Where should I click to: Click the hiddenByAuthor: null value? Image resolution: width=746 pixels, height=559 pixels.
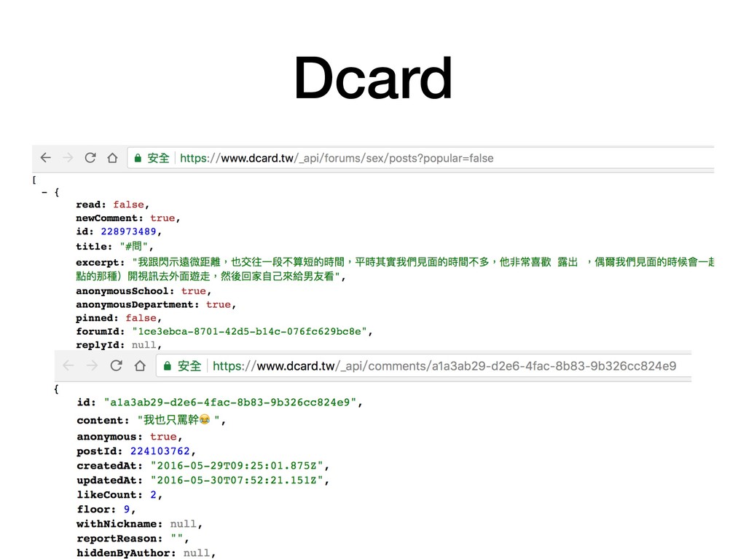[x=197, y=553]
